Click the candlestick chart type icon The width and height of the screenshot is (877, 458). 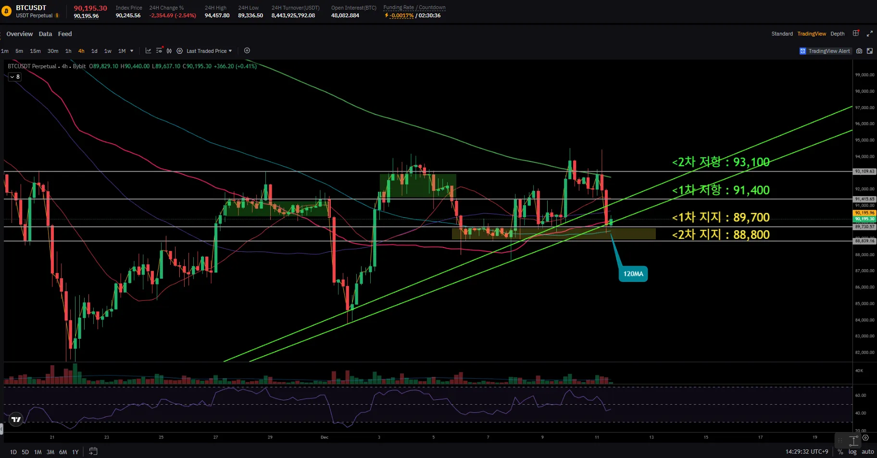(169, 51)
